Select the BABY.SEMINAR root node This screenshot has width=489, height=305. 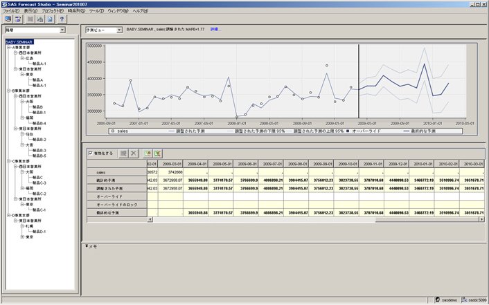pyautogui.click(x=19, y=42)
